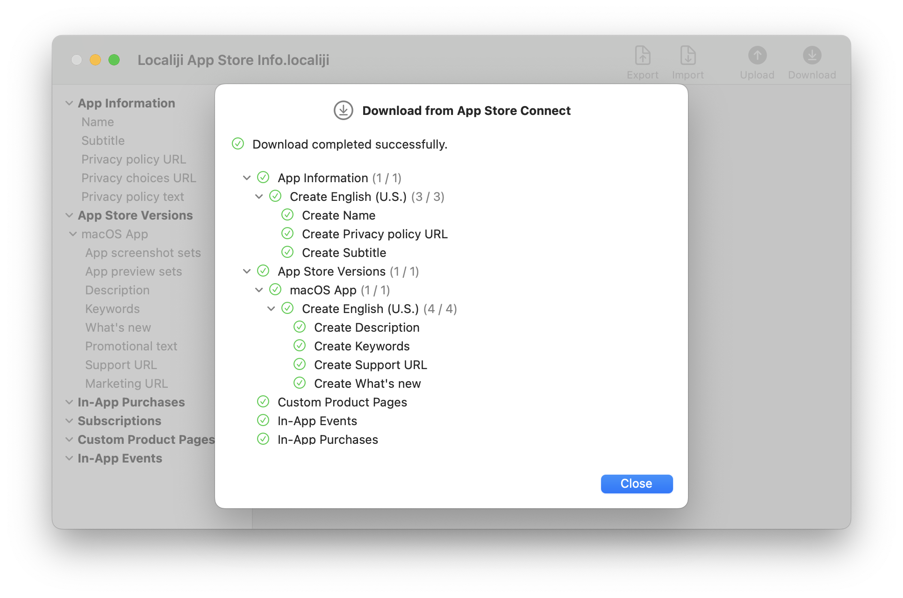Collapse Create English (U.S.) (3 / 3) row
This screenshot has height=598, width=903.
(259, 197)
